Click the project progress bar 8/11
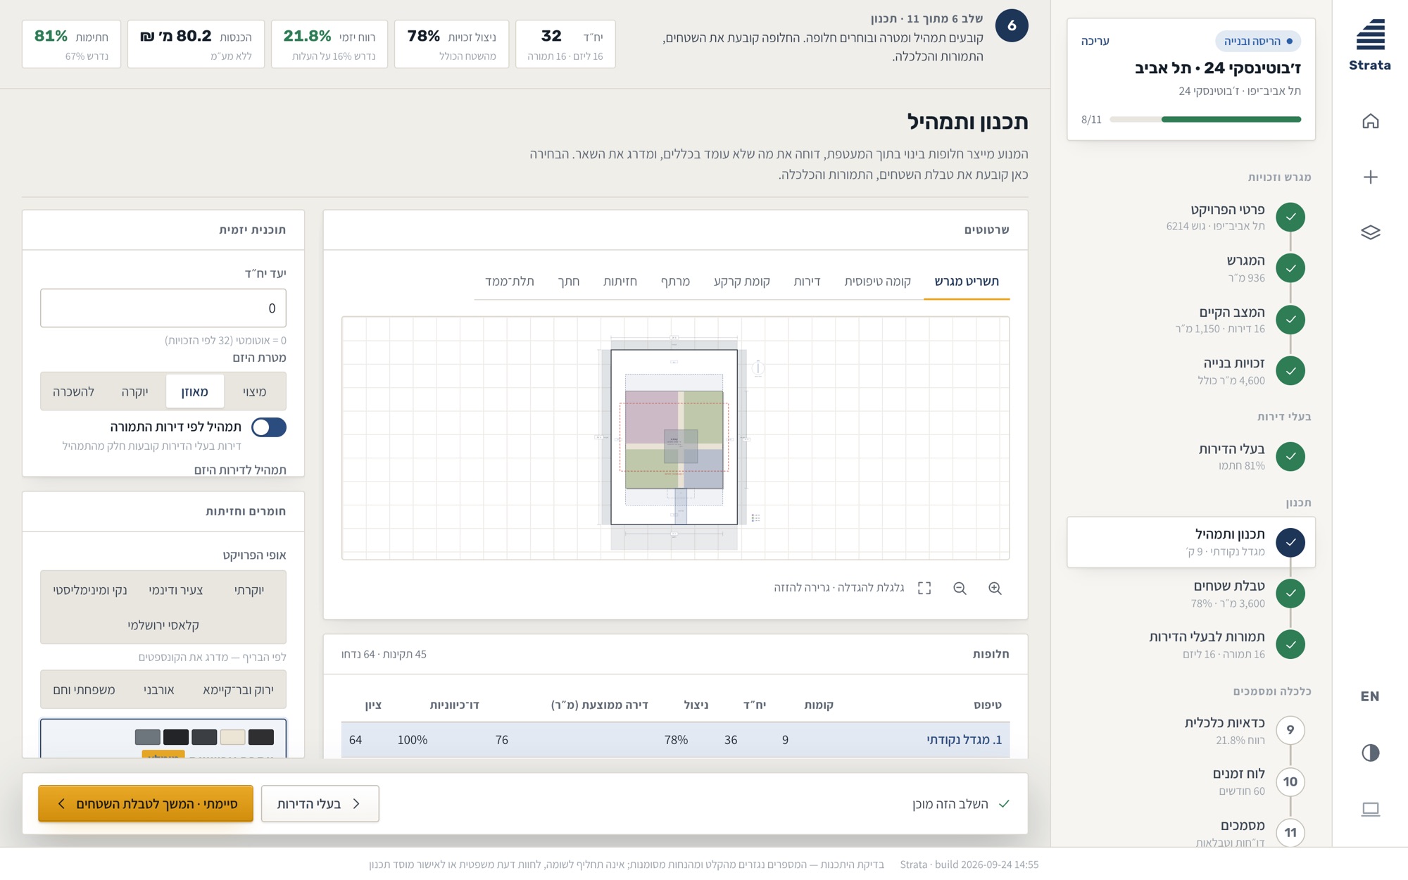Viewport: 1408px width, 880px height. click(1205, 120)
